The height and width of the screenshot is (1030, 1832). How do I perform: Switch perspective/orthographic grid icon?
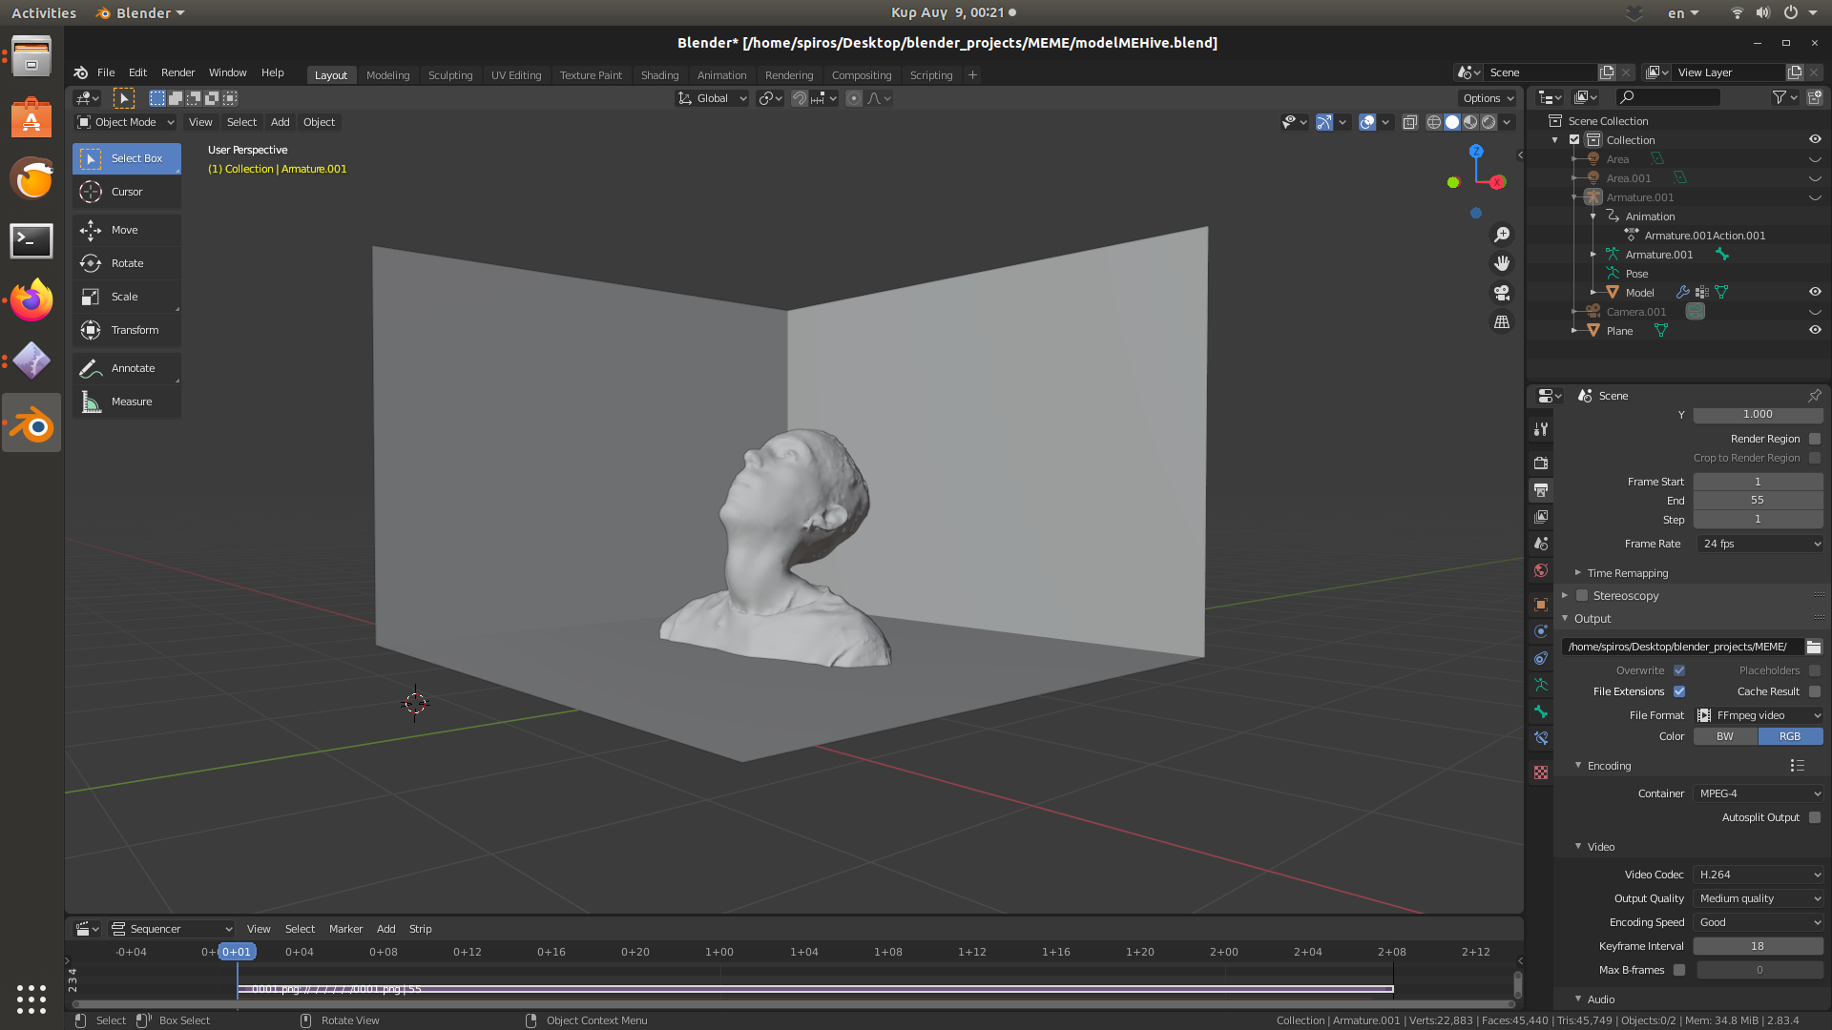click(1502, 322)
